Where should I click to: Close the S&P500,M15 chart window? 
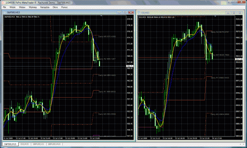point(131,12)
